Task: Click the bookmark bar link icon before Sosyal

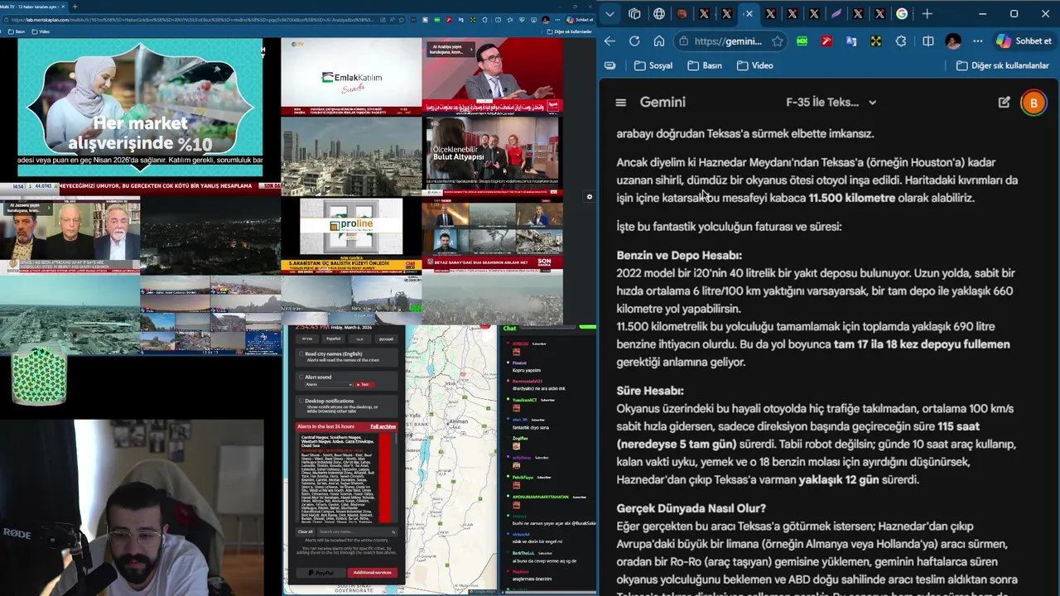Action: point(610,65)
